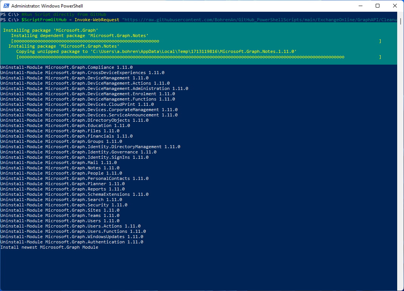Click the Microsoft.Graph.SchemaExtensions line
Viewport: 404px width, 291px height.
tap(74, 194)
